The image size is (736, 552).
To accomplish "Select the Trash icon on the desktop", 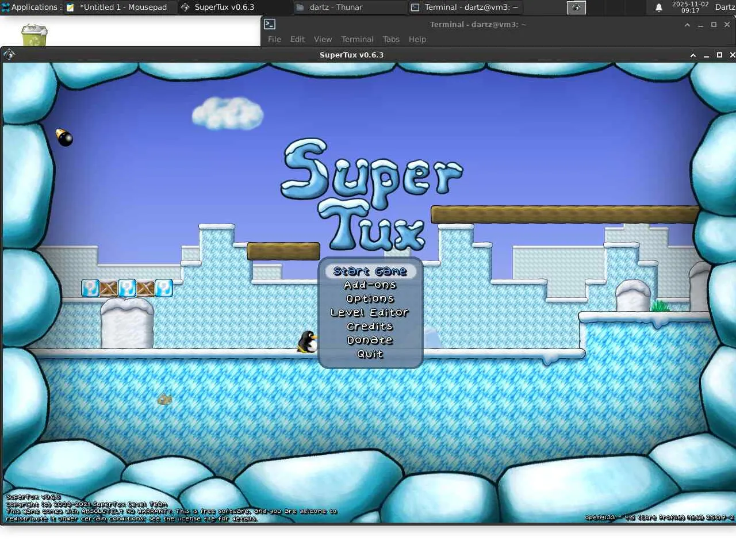I will [x=34, y=34].
